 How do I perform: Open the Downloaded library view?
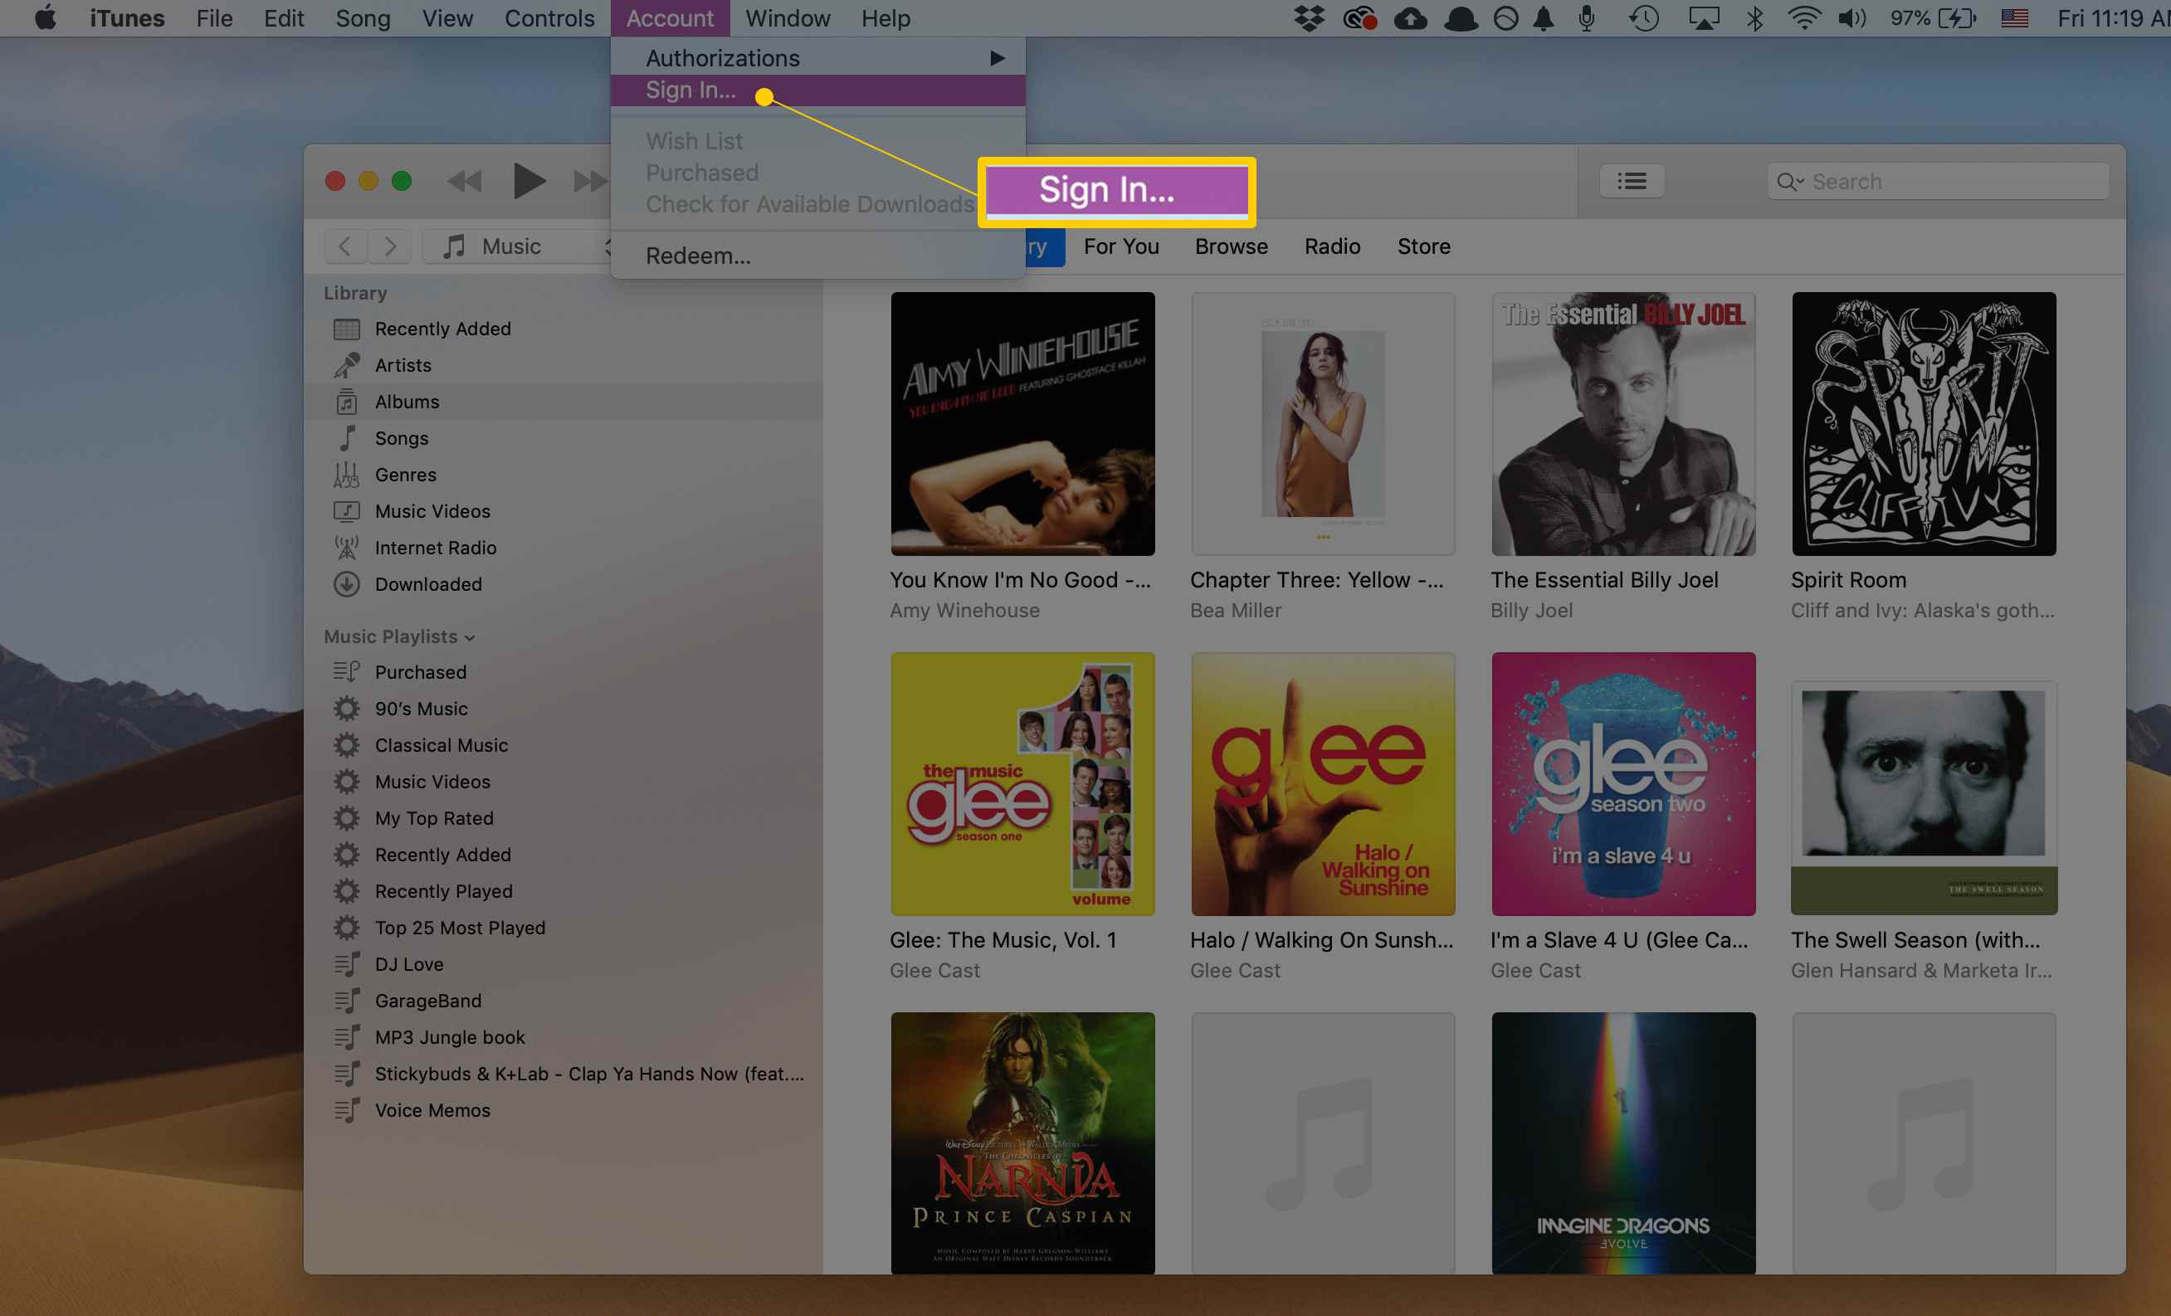pos(563,584)
